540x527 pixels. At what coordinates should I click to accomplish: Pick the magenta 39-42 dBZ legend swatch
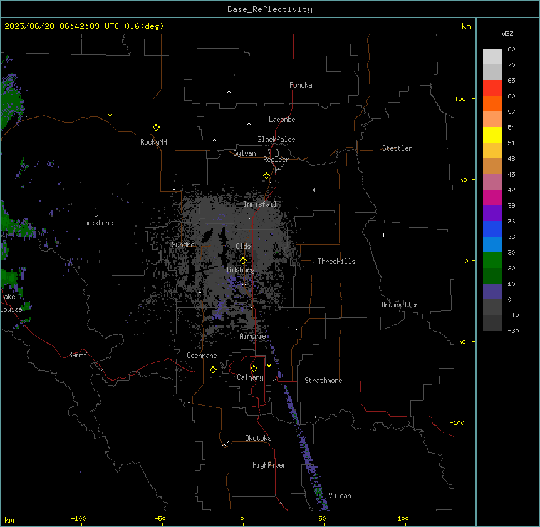(492, 197)
